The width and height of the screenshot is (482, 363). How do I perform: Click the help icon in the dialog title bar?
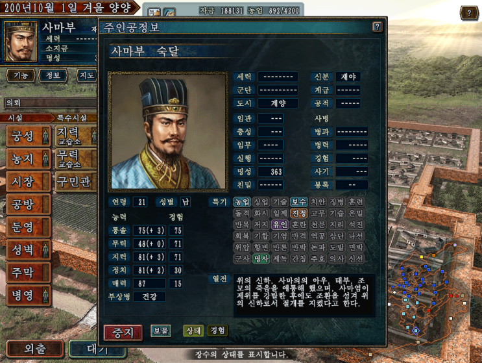coord(377,27)
